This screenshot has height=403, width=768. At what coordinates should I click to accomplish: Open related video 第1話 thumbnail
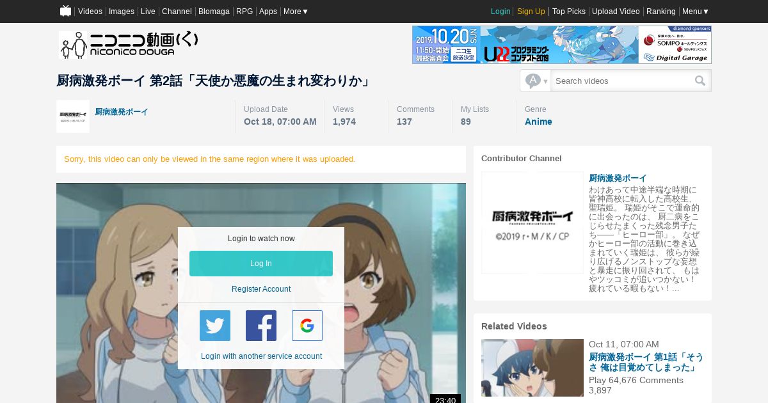click(532, 368)
